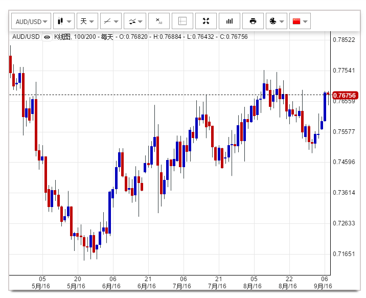Click the 22 8月/16 date label
Viewport: 366px width, 298px height.
[288, 282]
